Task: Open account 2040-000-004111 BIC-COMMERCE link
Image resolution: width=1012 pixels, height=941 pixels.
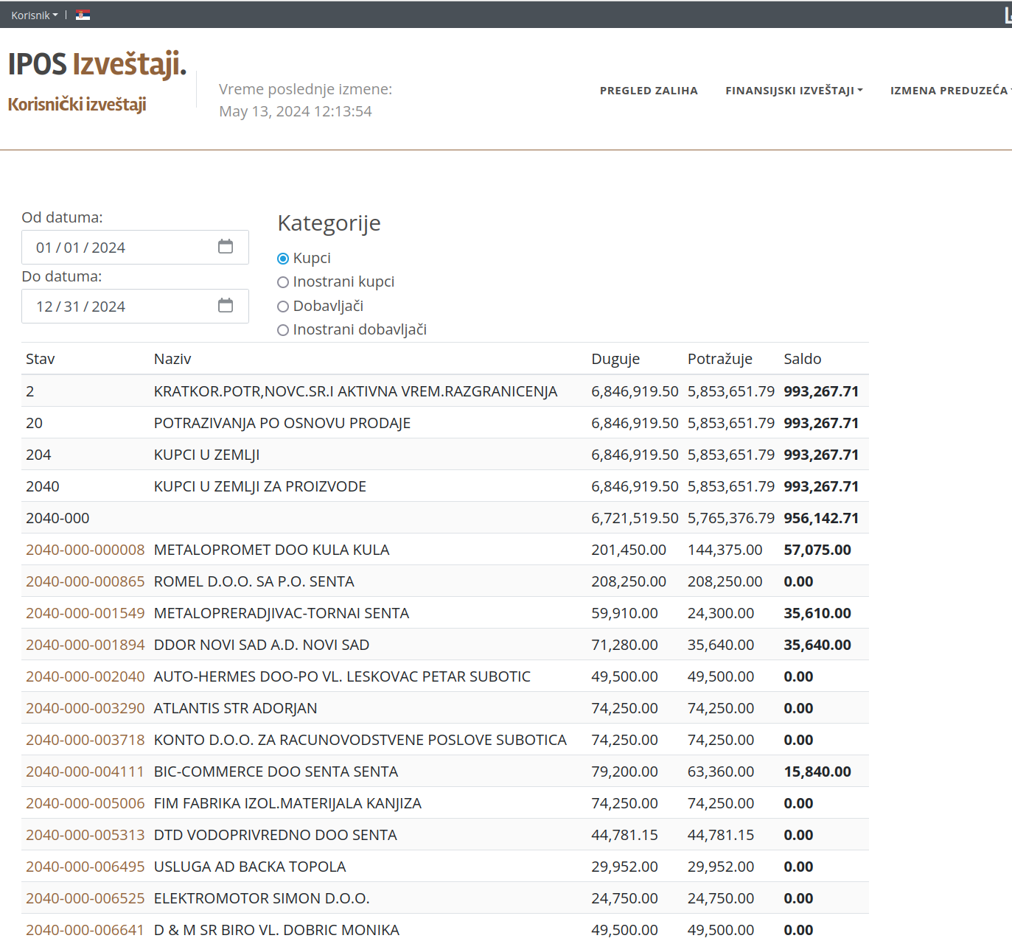Action: click(x=85, y=772)
